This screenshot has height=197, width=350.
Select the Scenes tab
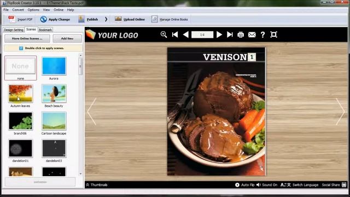(x=31, y=30)
